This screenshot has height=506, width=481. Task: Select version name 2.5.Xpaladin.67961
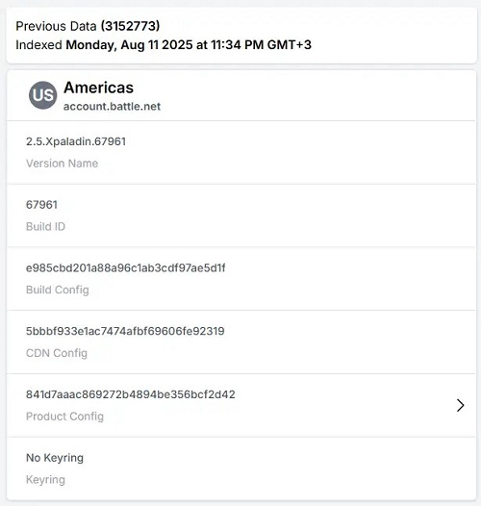point(76,141)
